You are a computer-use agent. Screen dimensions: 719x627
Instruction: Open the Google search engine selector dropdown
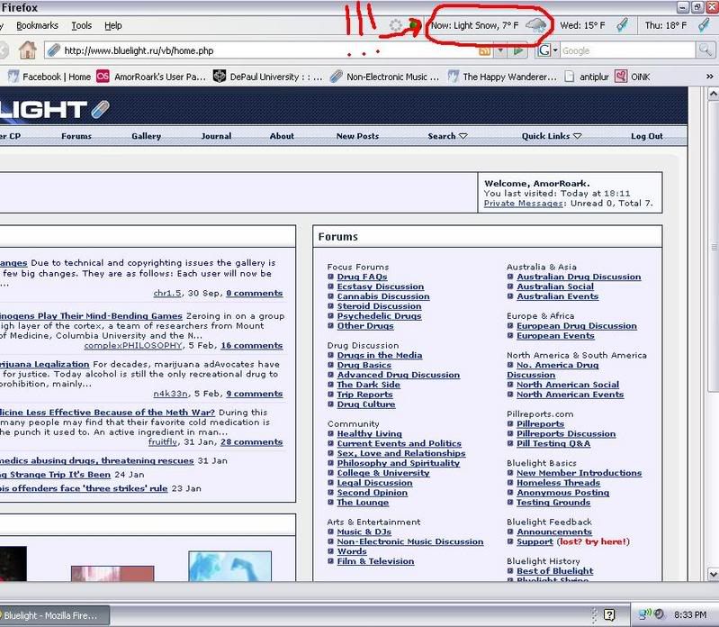pyautogui.click(x=555, y=50)
